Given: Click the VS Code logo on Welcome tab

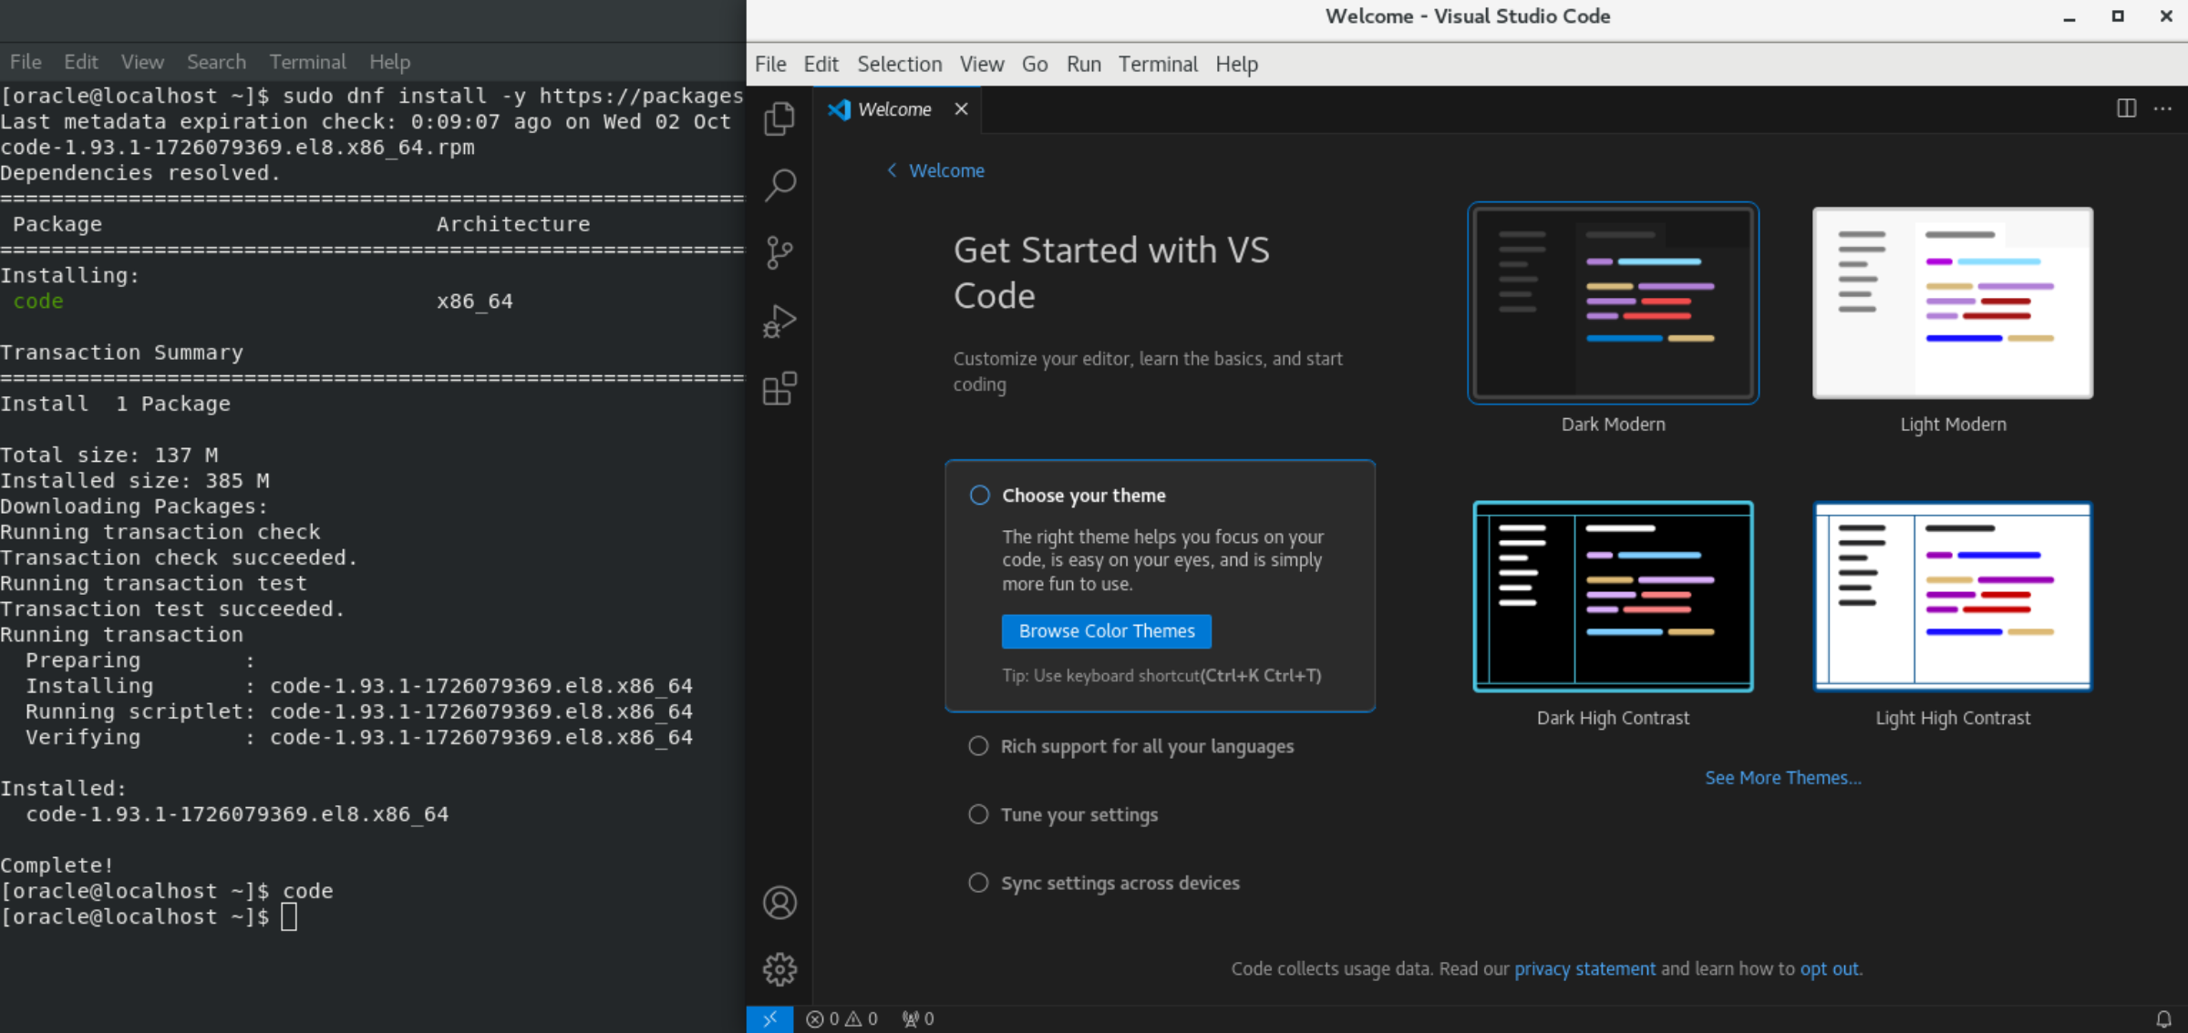Looking at the screenshot, I should (839, 109).
